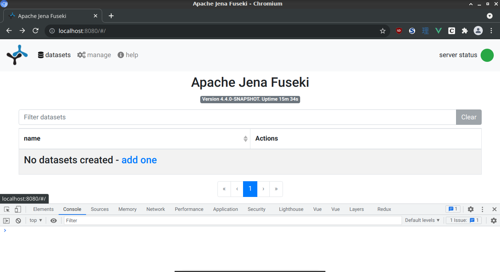Open the DevTools message count badge

453,209
